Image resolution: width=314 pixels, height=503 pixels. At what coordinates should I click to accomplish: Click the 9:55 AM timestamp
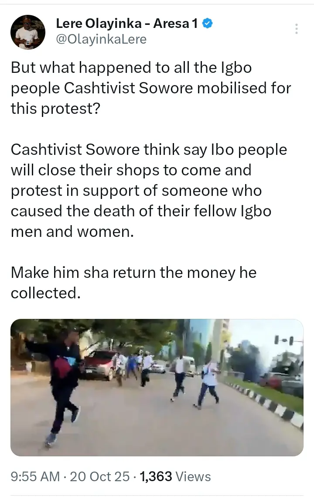35,476
